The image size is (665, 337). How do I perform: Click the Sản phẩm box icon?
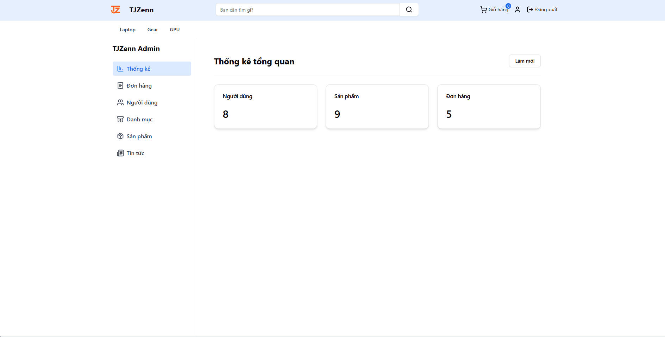(120, 136)
